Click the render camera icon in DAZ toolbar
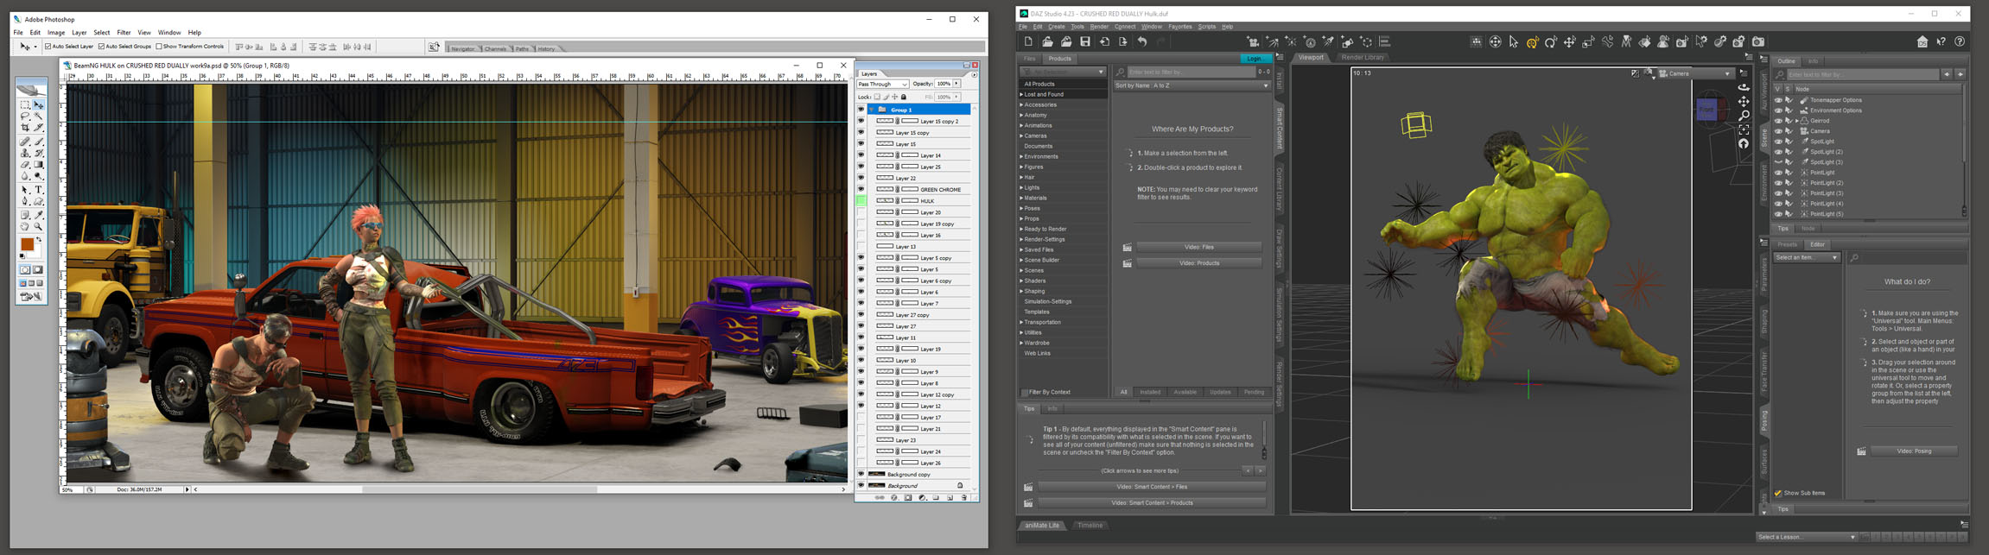 point(1758,41)
